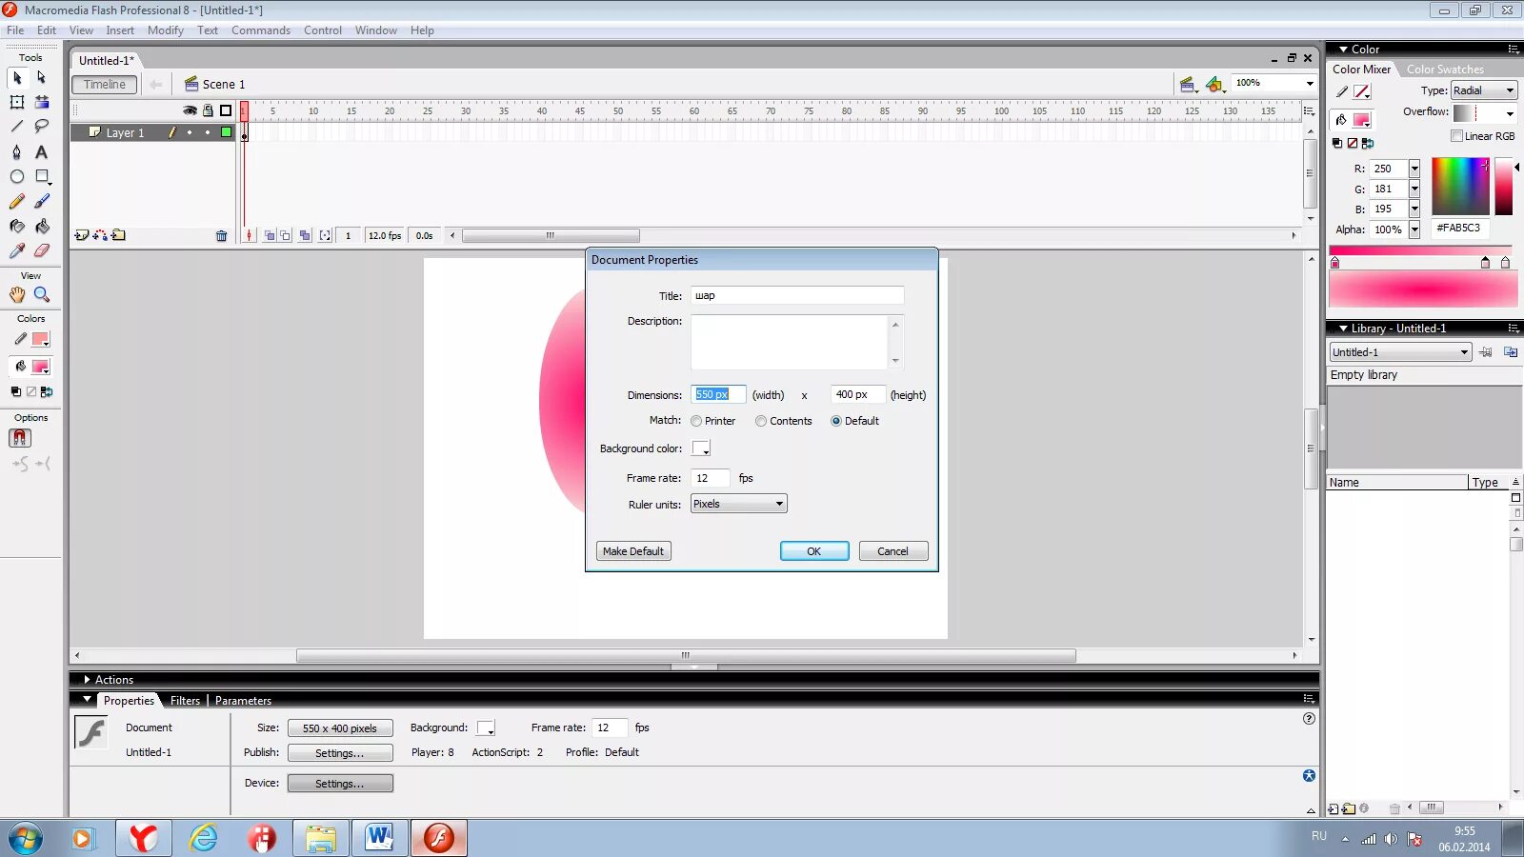Expand the Actions panel
This screenshot has width=1524, height=857.
click(x=87, y=680)
